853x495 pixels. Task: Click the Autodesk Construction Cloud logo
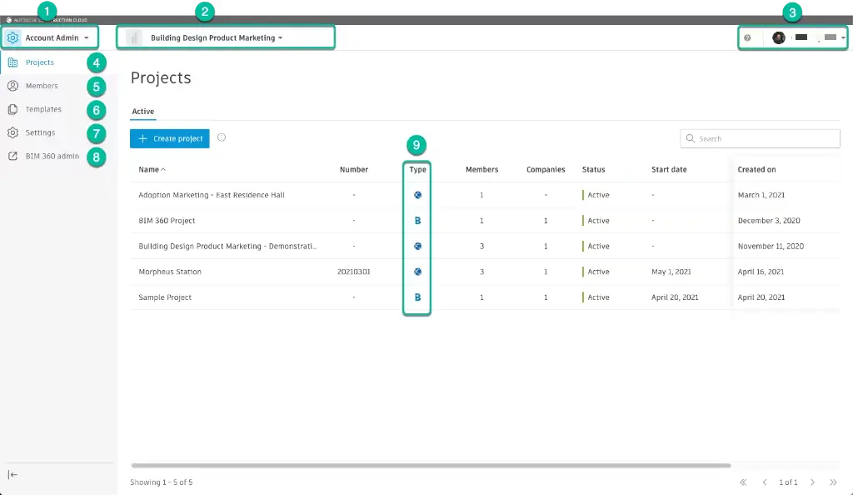47,20
